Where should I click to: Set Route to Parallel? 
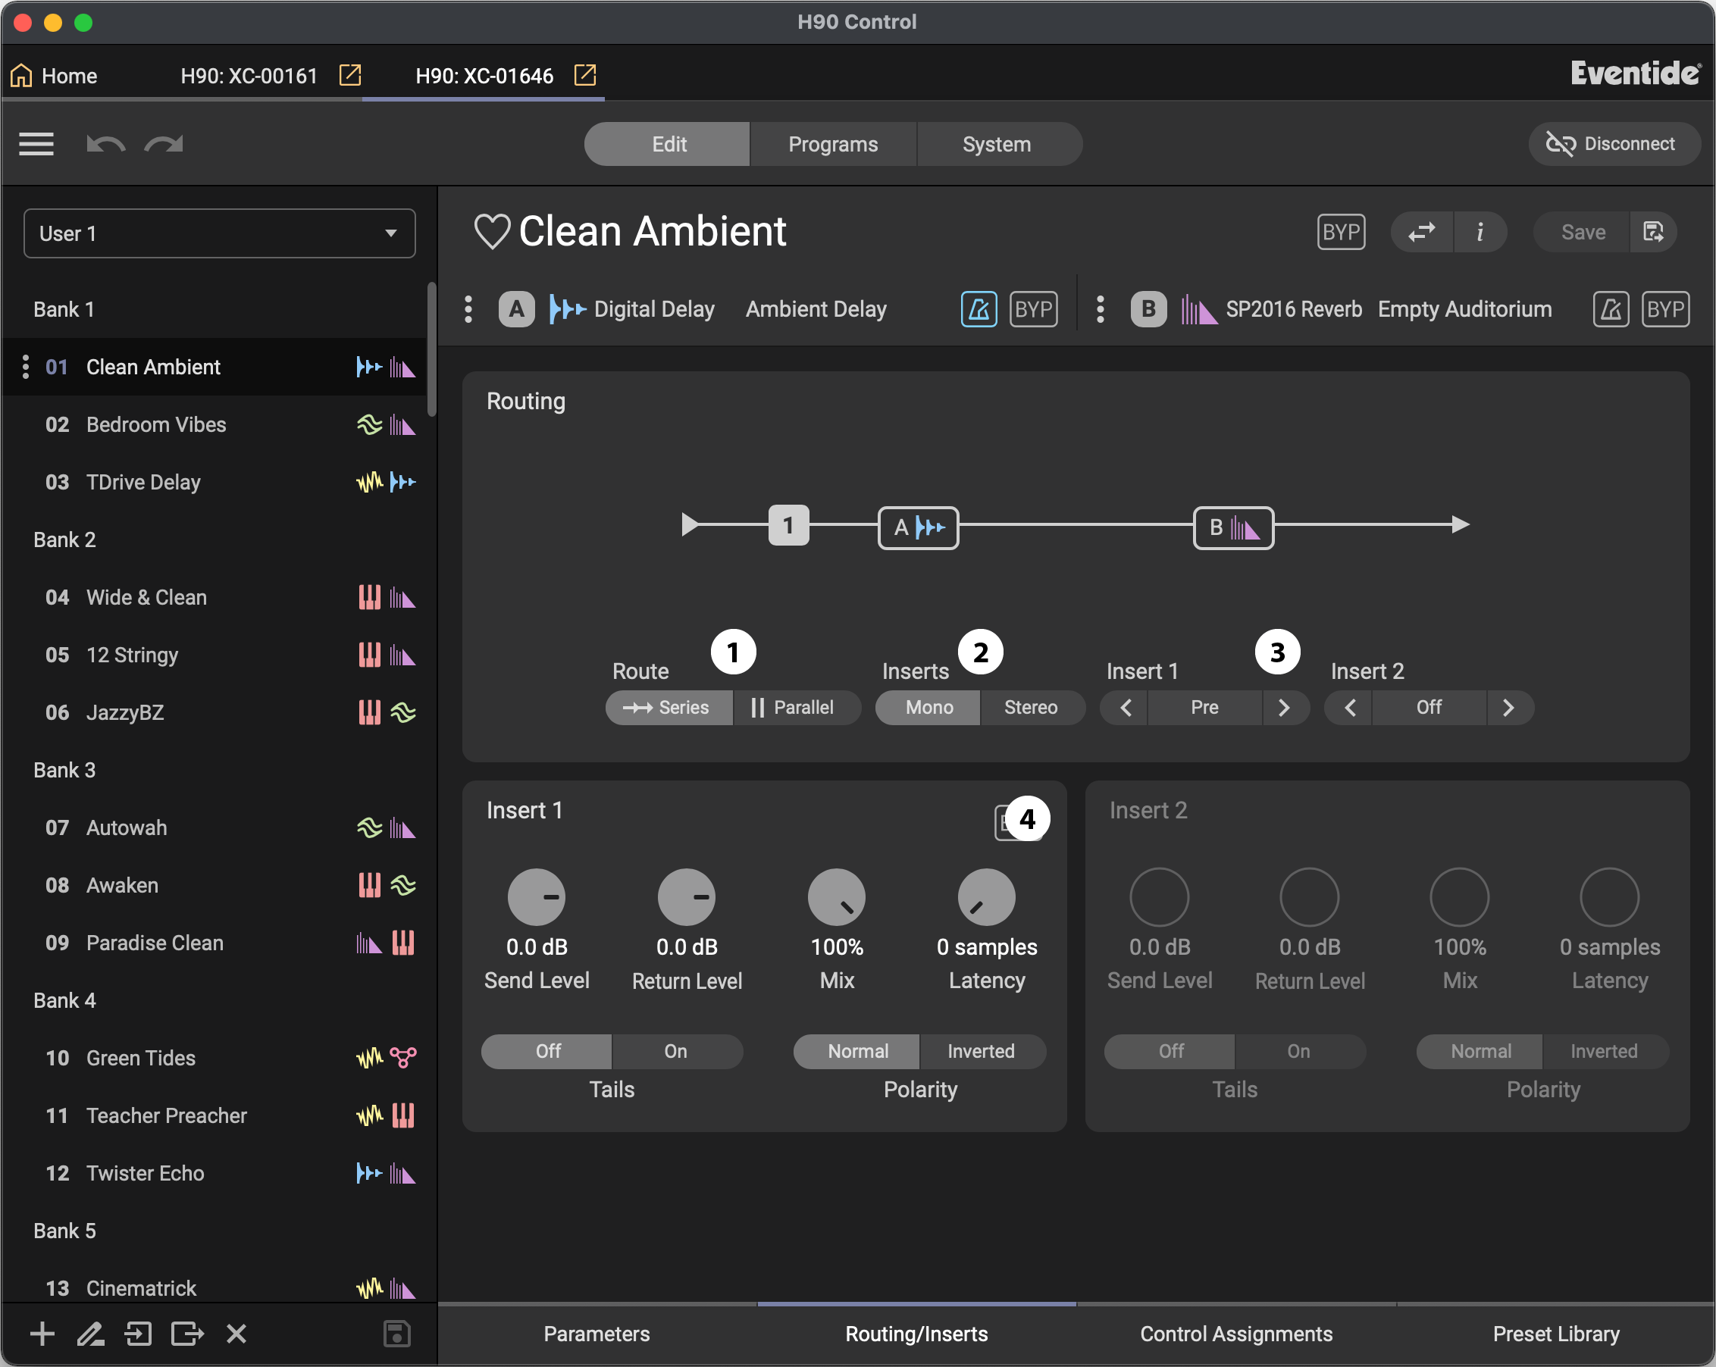(797, 708)
